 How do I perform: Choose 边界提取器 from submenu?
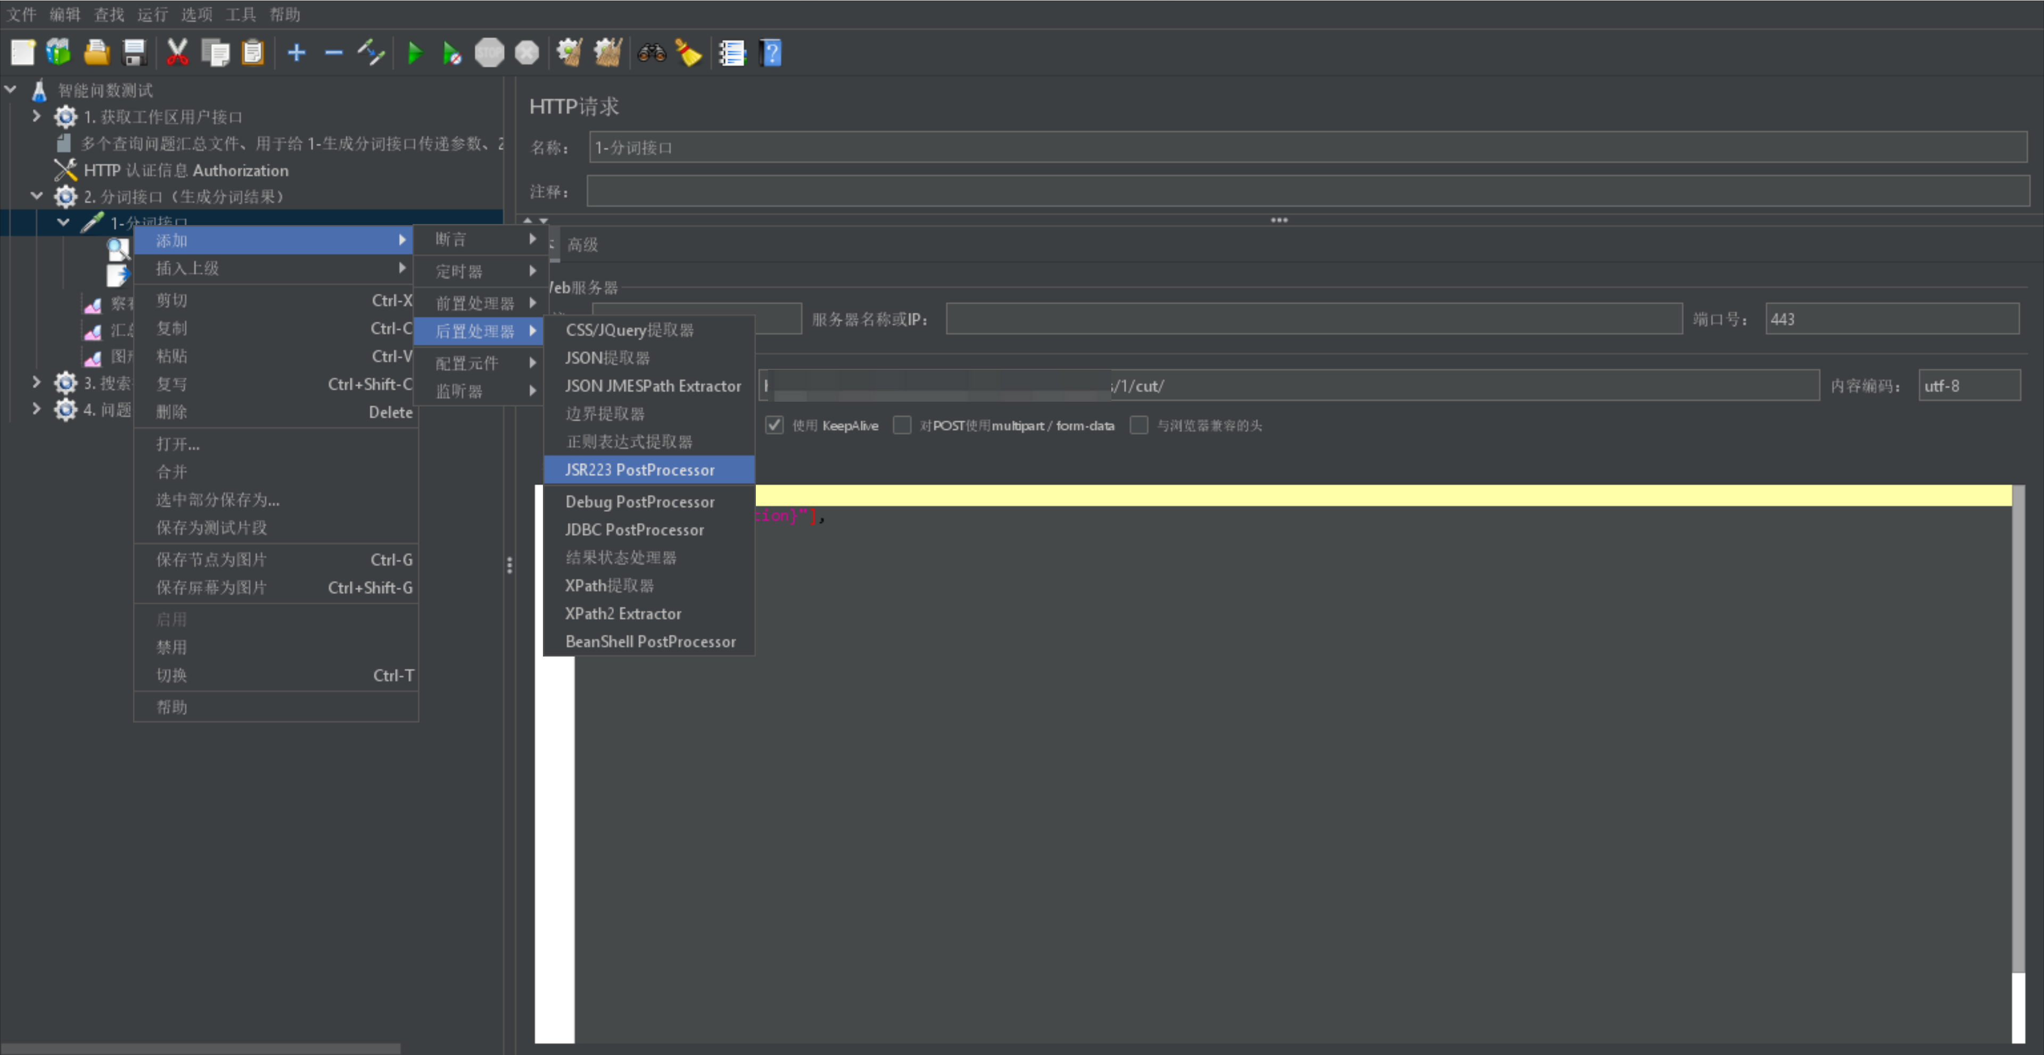point(648,414)
